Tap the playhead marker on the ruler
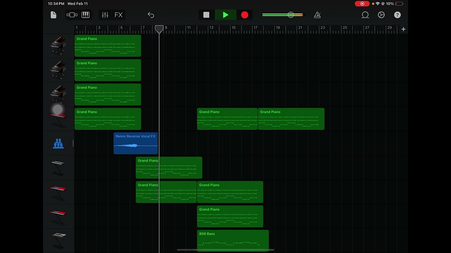Image resolution: width=451 pixels, height=253 pixels. tap(159, 29)
